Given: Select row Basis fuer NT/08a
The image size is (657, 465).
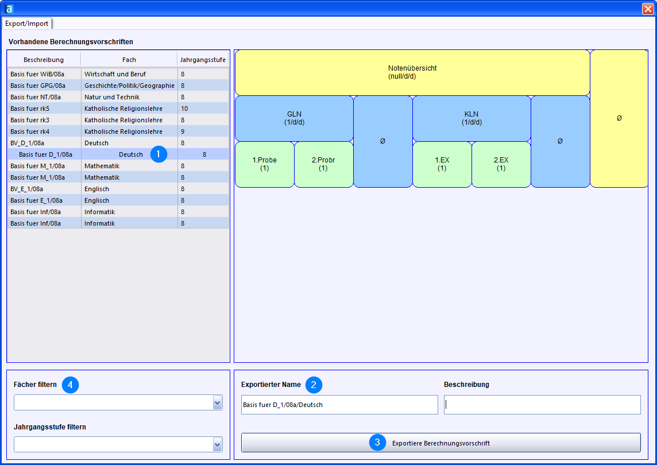Looking at the screenshot, I should click(118, 97).
